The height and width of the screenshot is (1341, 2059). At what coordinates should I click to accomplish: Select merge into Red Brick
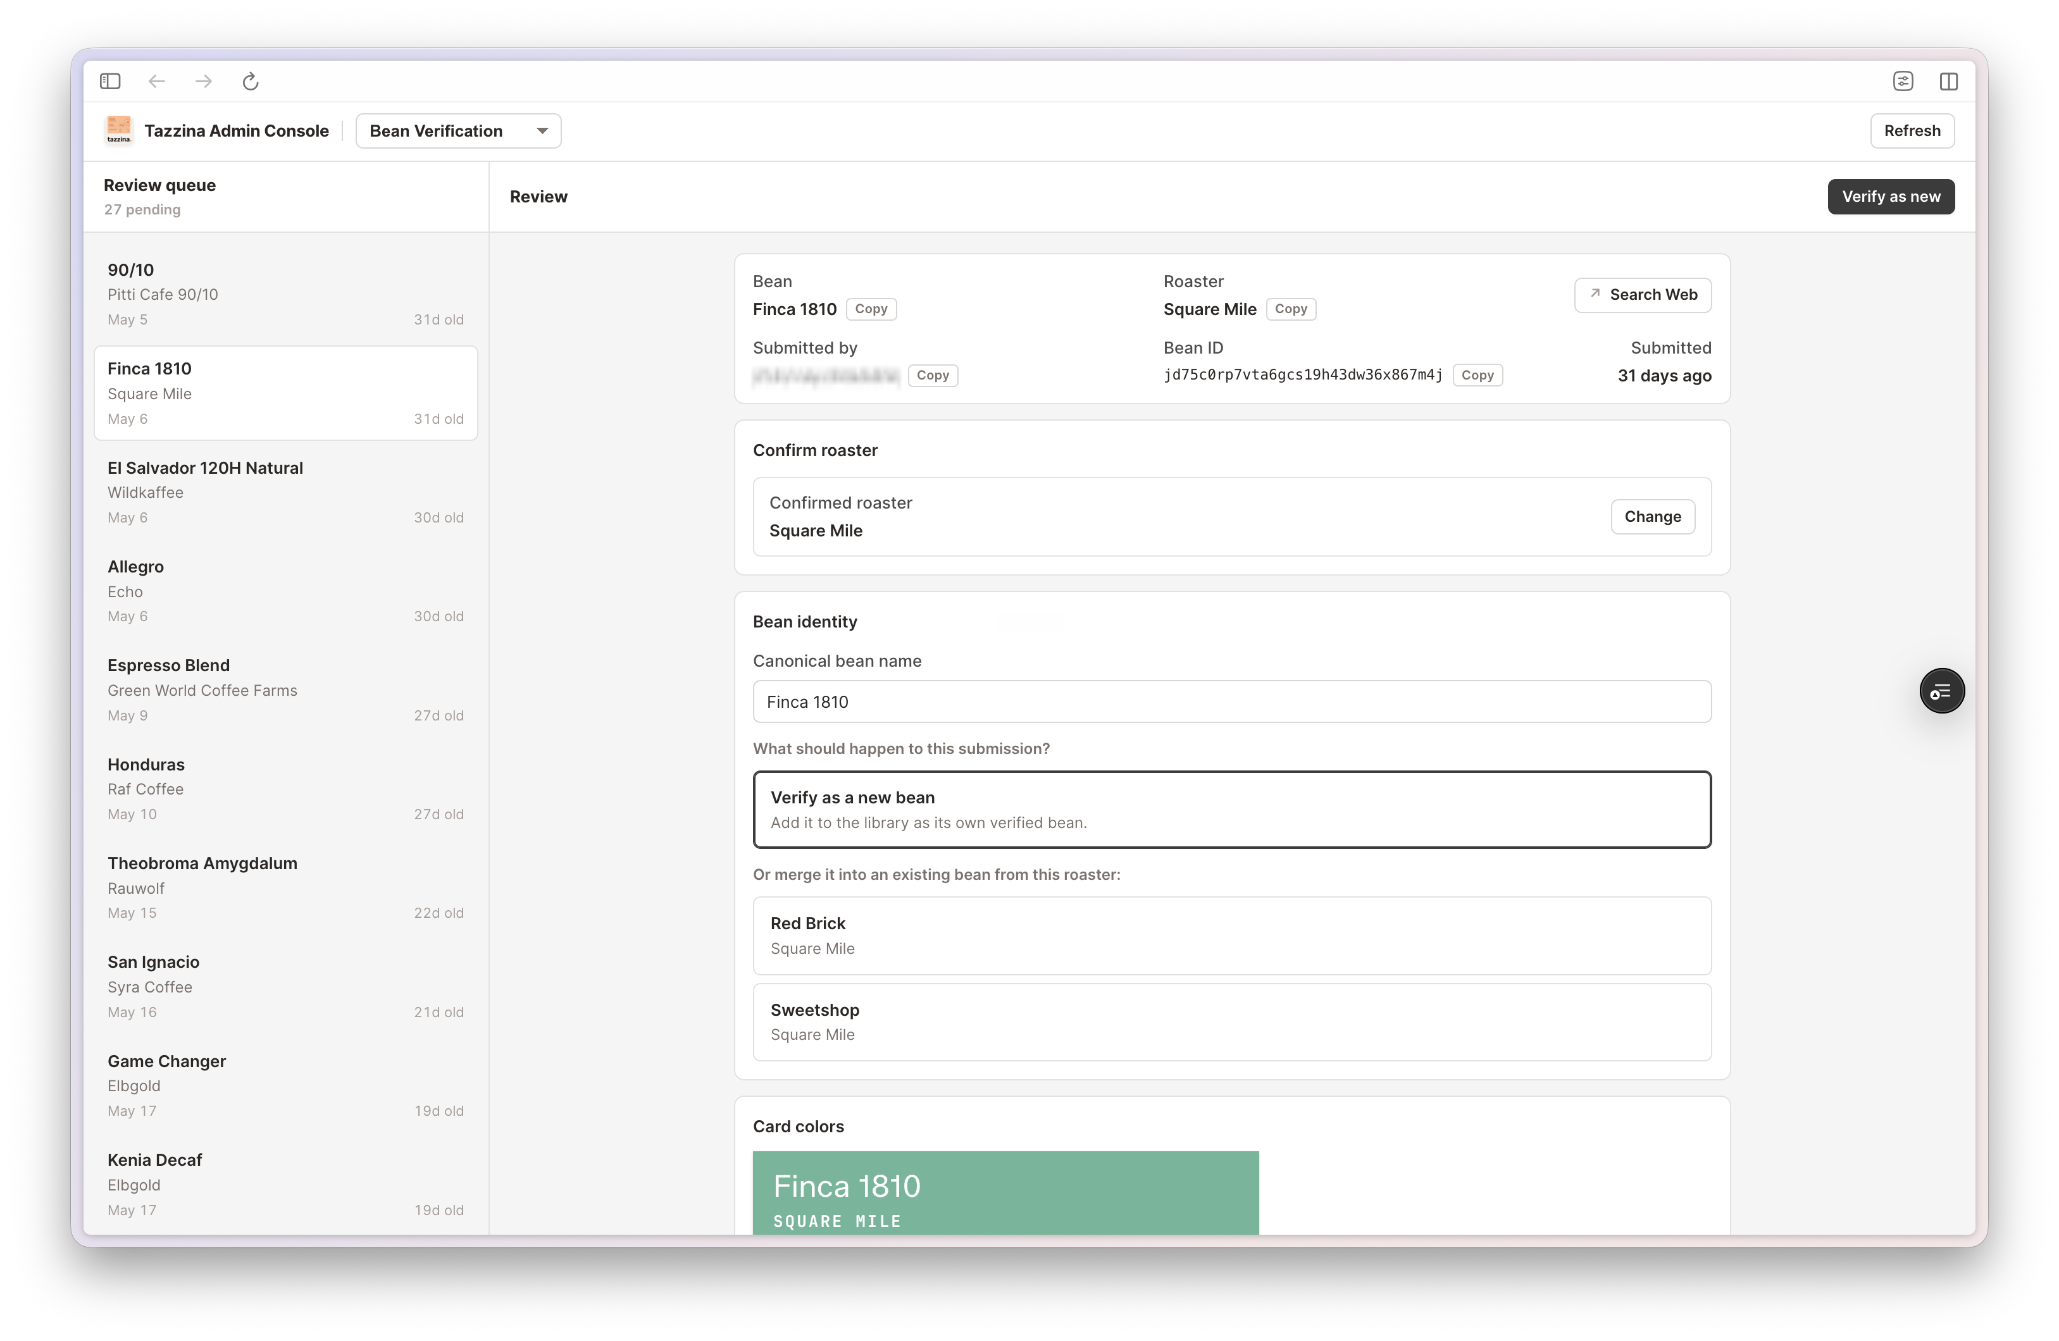(x=1231, y=936)
